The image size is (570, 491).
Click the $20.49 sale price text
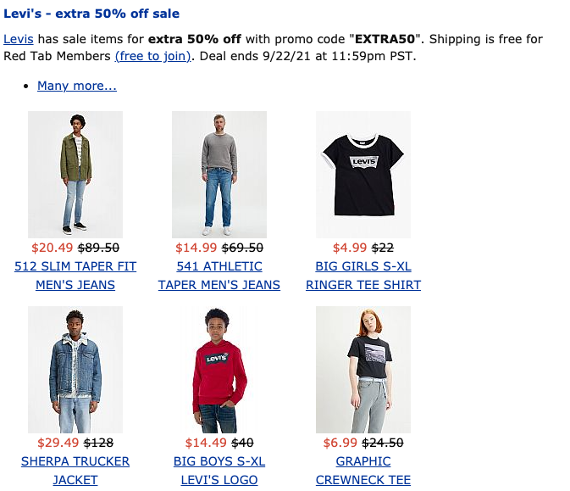(x=53, y=248)
